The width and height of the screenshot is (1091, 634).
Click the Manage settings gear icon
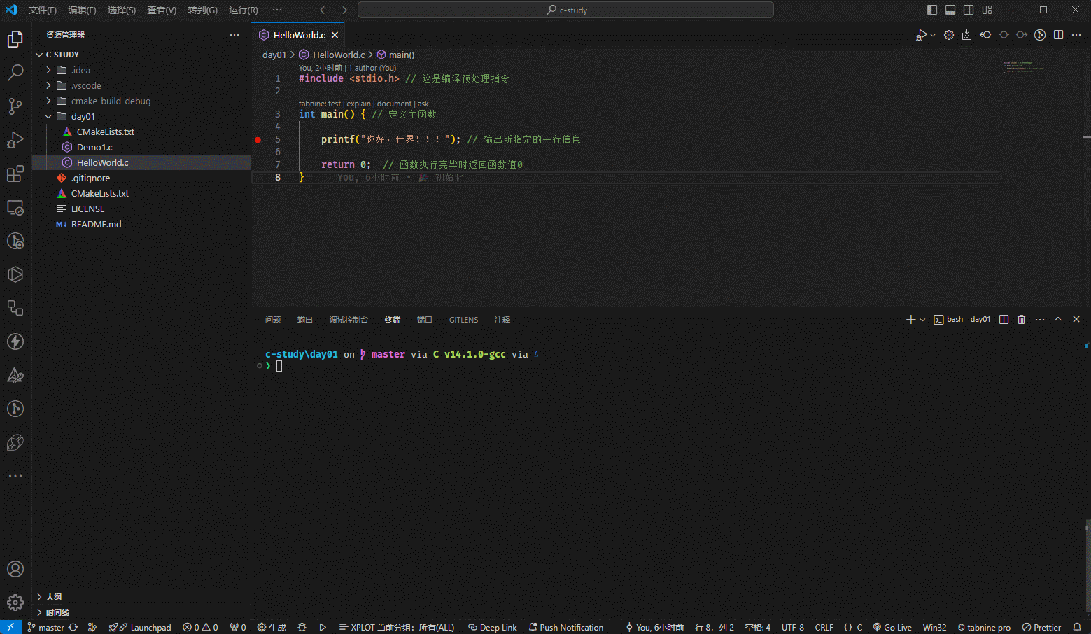click(15, 603)
